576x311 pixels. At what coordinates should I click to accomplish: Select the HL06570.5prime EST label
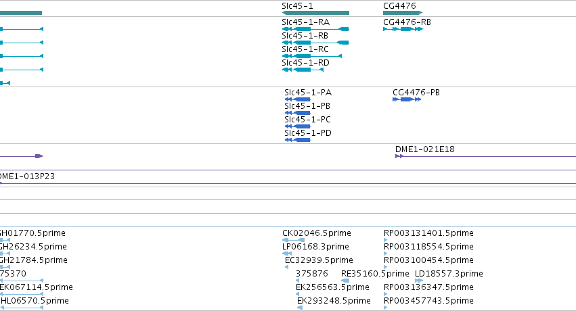pyautogui.click(x=35, y=301)
